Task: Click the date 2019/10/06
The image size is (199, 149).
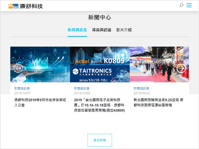Action: pyautogui.click(x=82, y=93)
